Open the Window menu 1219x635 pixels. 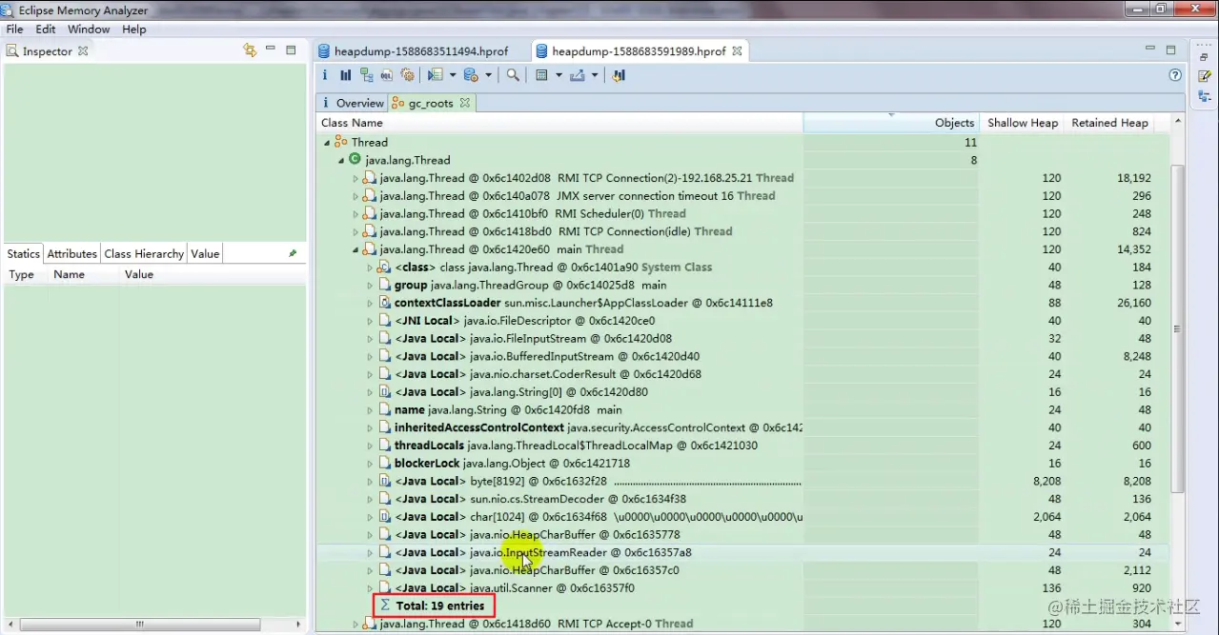point(89,30)
